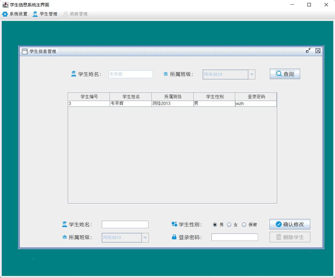Select the 保密 radio button
This screenshot has height=278, width=335.
coord(244,224)
